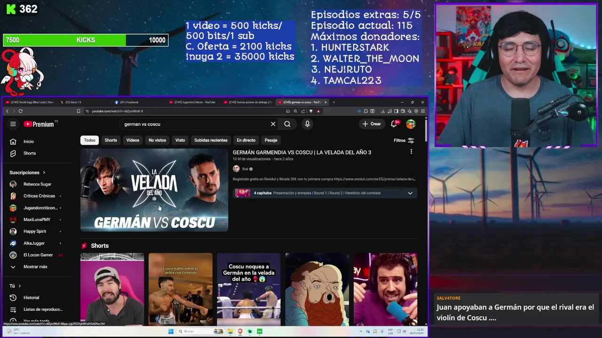Select the Videos filter chip
The width and height of the screenshot is (602, 338).
point(133,140)
